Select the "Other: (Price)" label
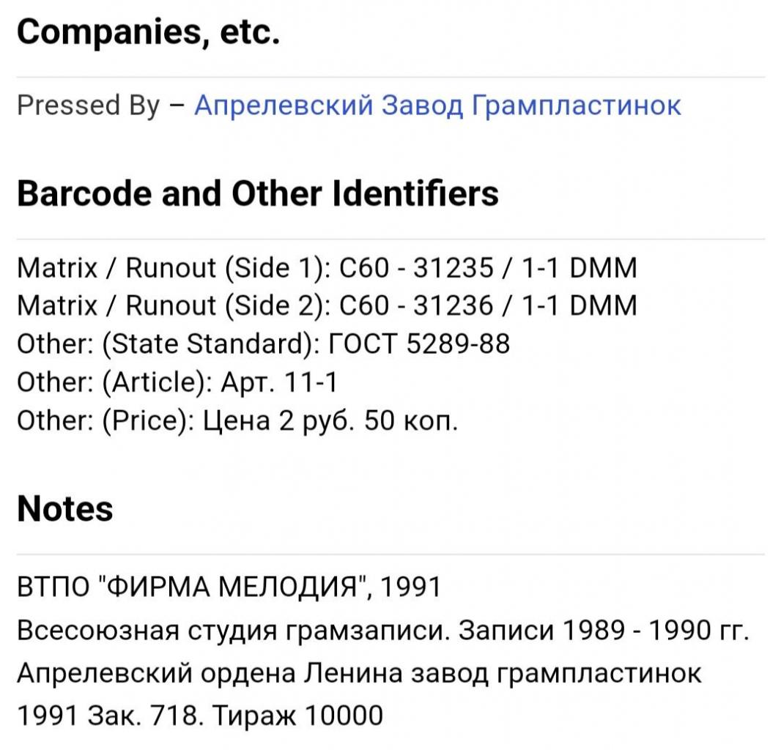This screenshot has height=750, width=781. point(106,420)
